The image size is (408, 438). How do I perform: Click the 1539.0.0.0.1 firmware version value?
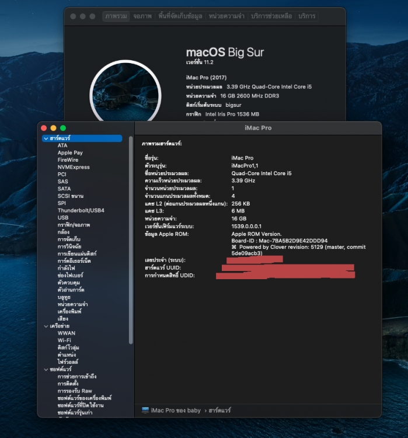(x=246, y=226)
